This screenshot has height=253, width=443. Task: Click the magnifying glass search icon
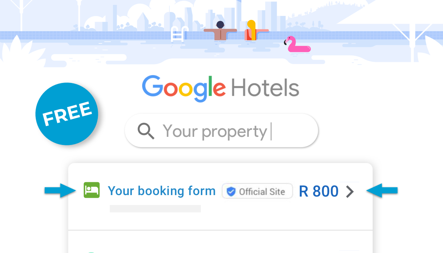tap(146, 131)
